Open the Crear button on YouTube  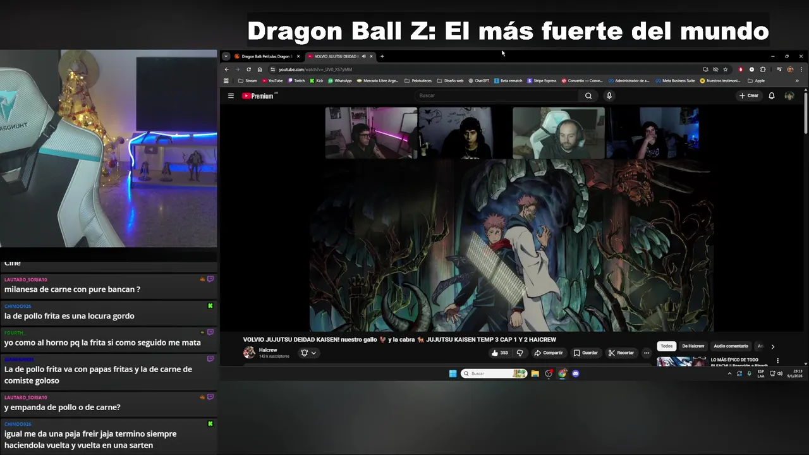[x=748, y=96]
